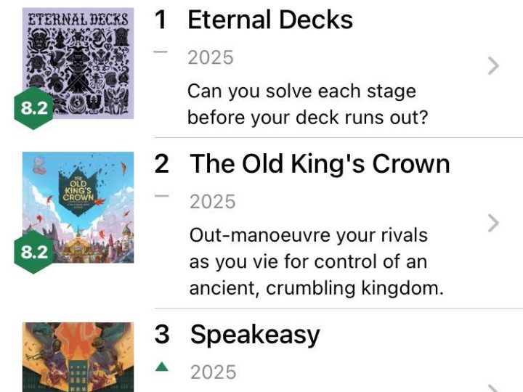Click the 2025 year under The Old King's Crown

coord(213,201)
